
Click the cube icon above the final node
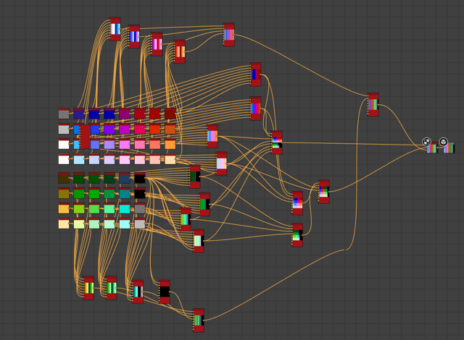443,142
